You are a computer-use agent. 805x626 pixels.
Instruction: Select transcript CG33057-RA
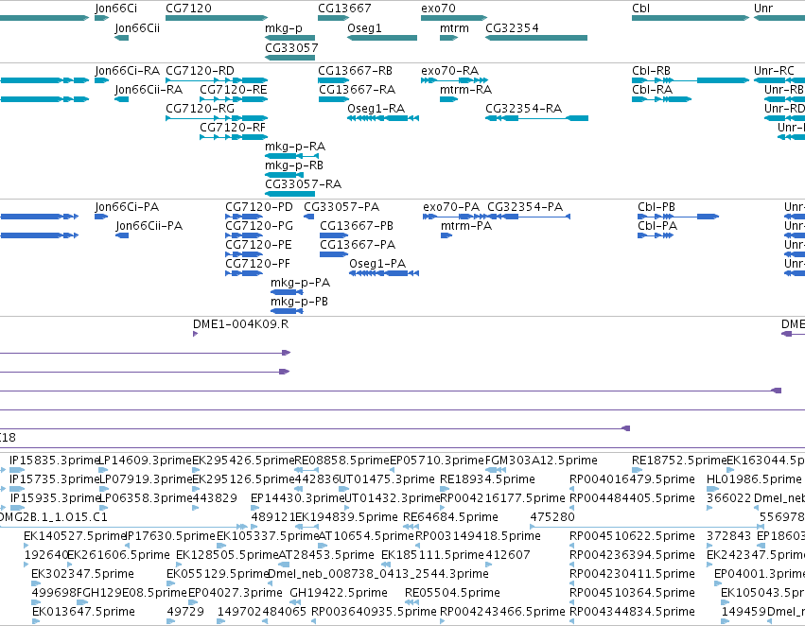(290, 194)
